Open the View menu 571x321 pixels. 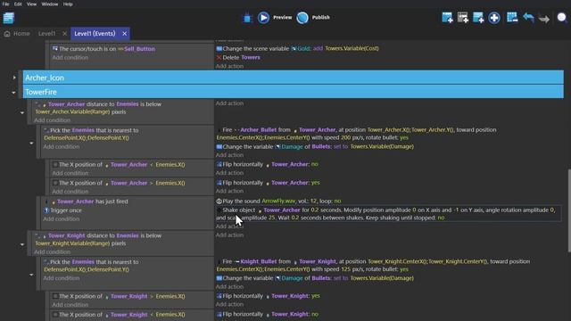pos(31,4)
